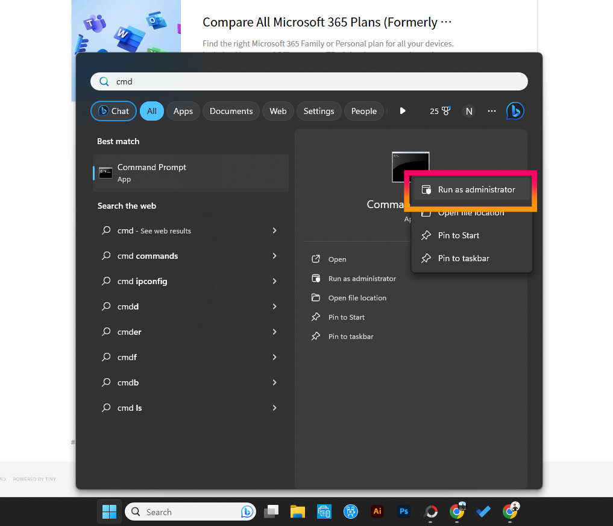Click the N account avatar icon
The width and height of the screenshot is (613, 526).
469,110
